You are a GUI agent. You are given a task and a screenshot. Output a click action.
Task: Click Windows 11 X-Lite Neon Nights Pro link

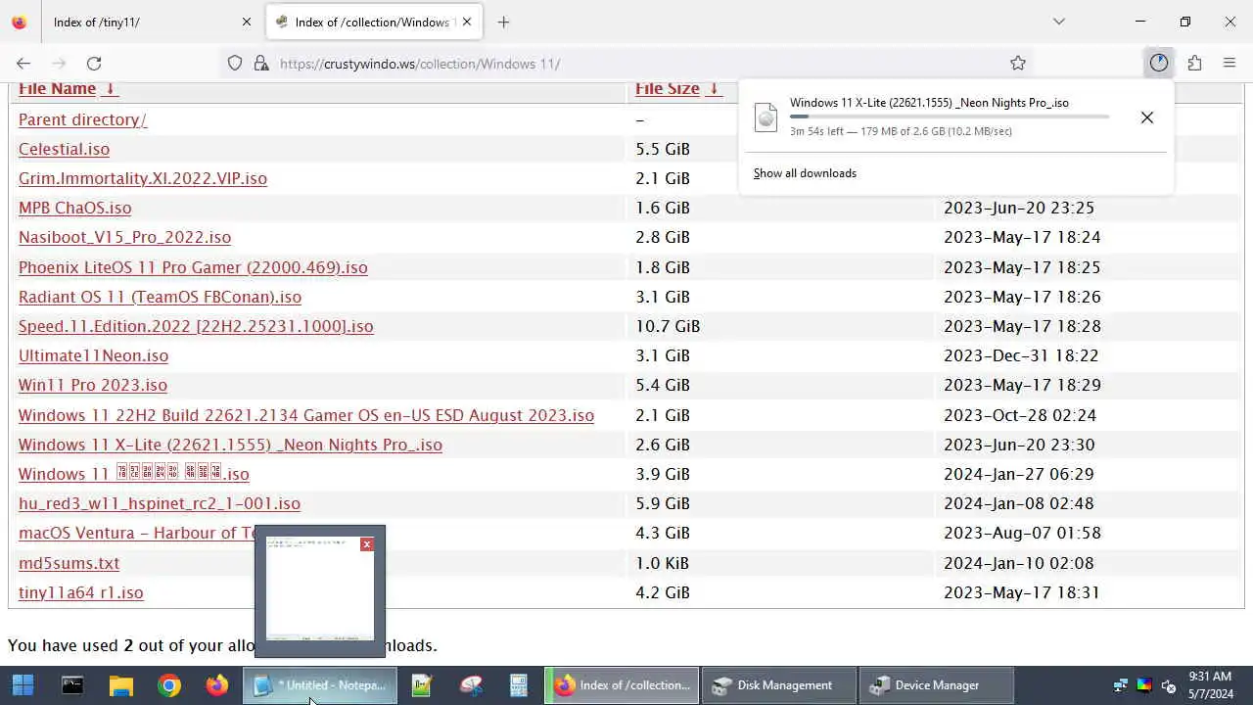click(x=230, y=445)
